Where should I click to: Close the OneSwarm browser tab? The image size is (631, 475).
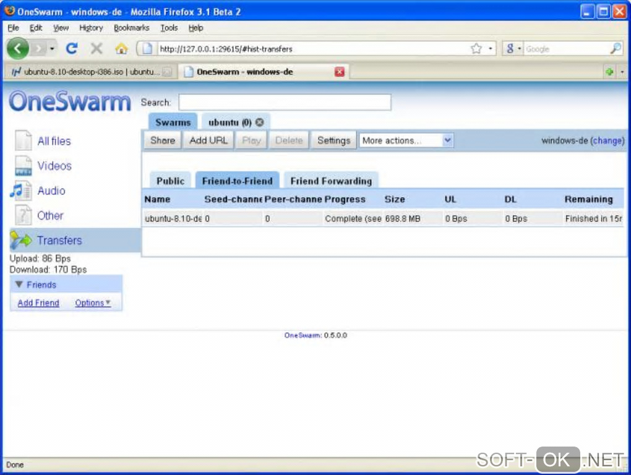click(340, 72)
